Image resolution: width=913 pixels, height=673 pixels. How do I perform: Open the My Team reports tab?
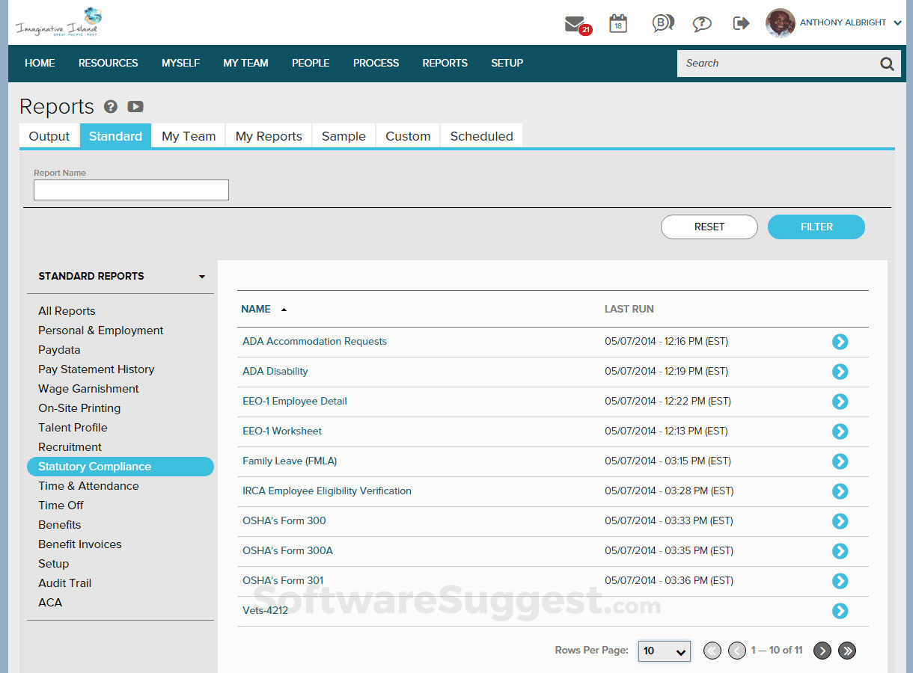tap(188, 135)
